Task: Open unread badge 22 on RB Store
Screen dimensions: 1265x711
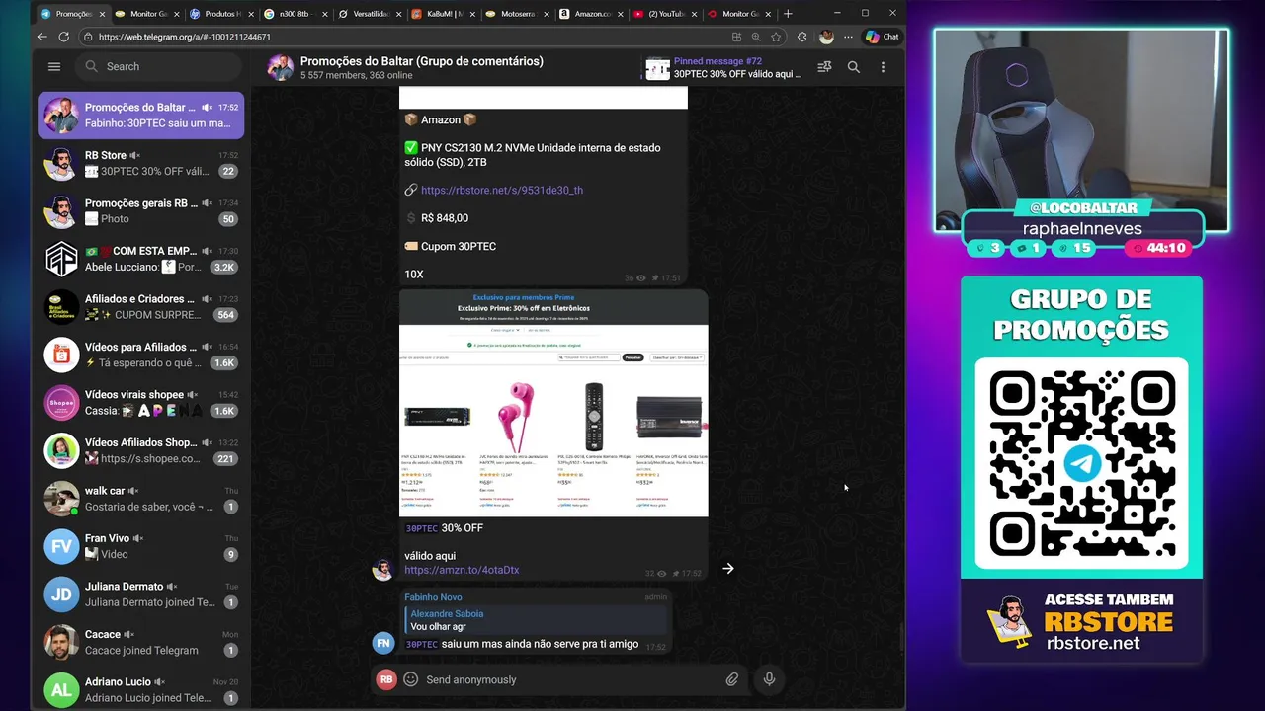Action: [228, 171]
